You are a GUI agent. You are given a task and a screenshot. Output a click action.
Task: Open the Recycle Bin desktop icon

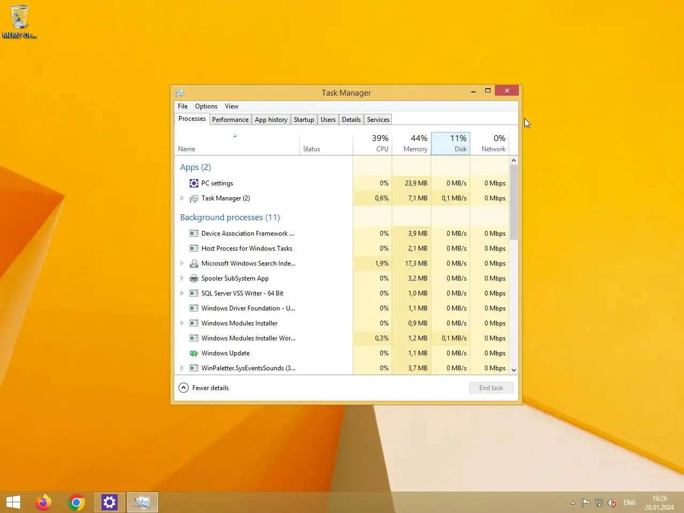(19, 21)
